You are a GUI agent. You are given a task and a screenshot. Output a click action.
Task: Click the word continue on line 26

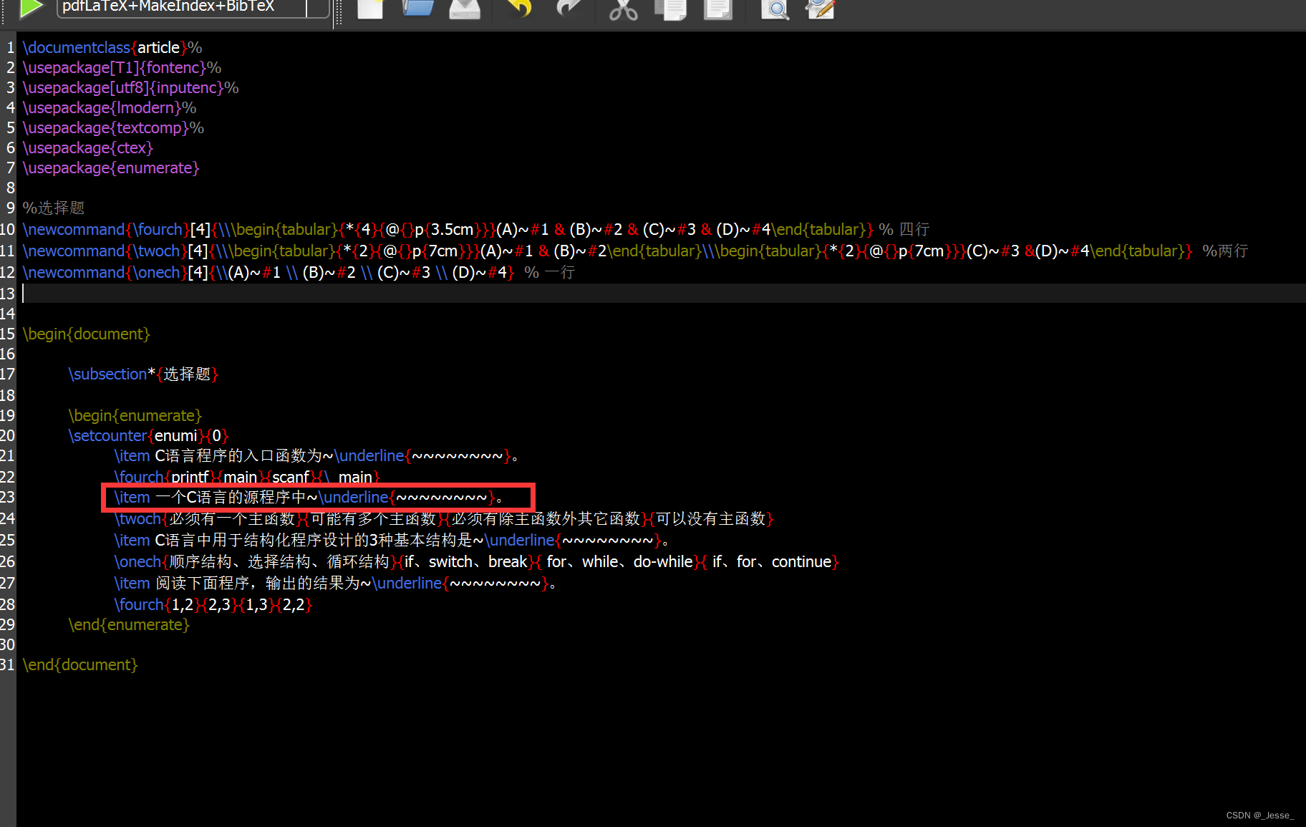click(x=801, y=561)
